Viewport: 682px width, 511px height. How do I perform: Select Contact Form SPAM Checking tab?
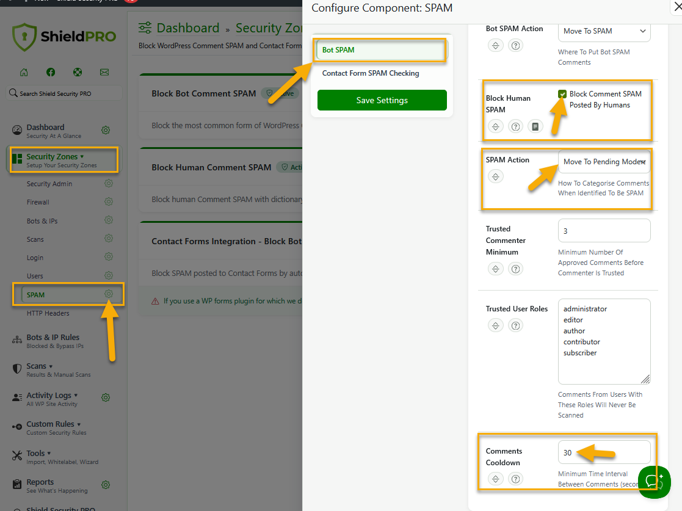point(371,73)
